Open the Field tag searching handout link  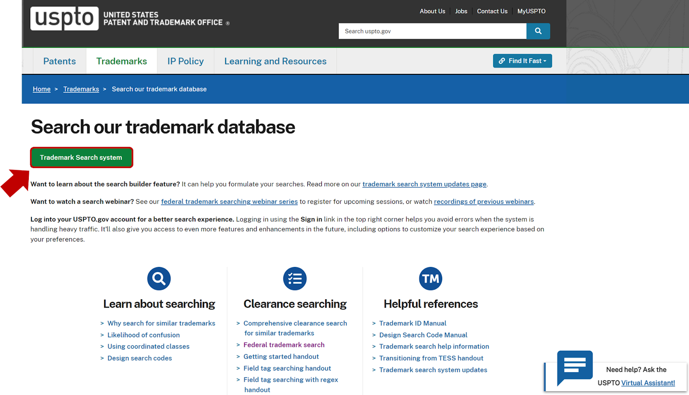coord(287,368)
